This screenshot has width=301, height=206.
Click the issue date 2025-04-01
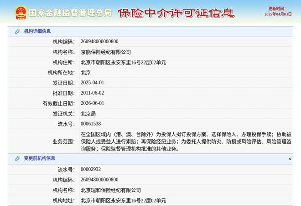[92, 83]
